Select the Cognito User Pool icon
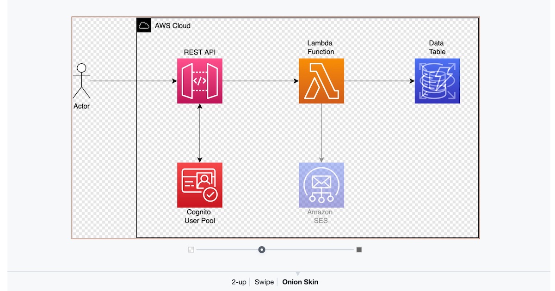Screen dimensions: 555x291 click(199, 185)
